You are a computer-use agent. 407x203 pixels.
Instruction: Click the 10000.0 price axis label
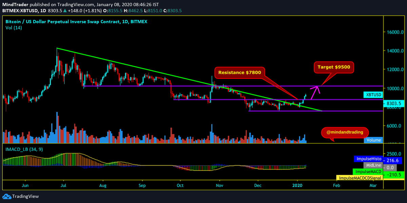tap(394, 88)
